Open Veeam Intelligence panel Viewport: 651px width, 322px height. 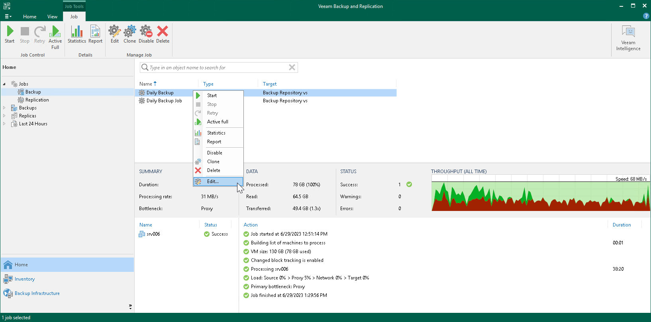pos(628,38)
